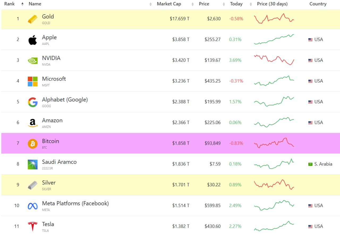This screenshot has height=234, width=340.
Task: Click the Saudi Aramco logo icon
Action: (33, 165)
